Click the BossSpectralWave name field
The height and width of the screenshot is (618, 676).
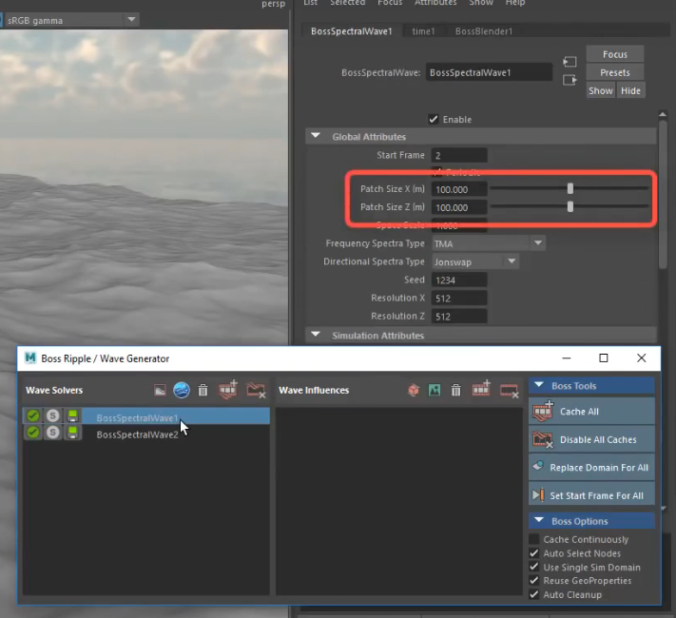489,72
